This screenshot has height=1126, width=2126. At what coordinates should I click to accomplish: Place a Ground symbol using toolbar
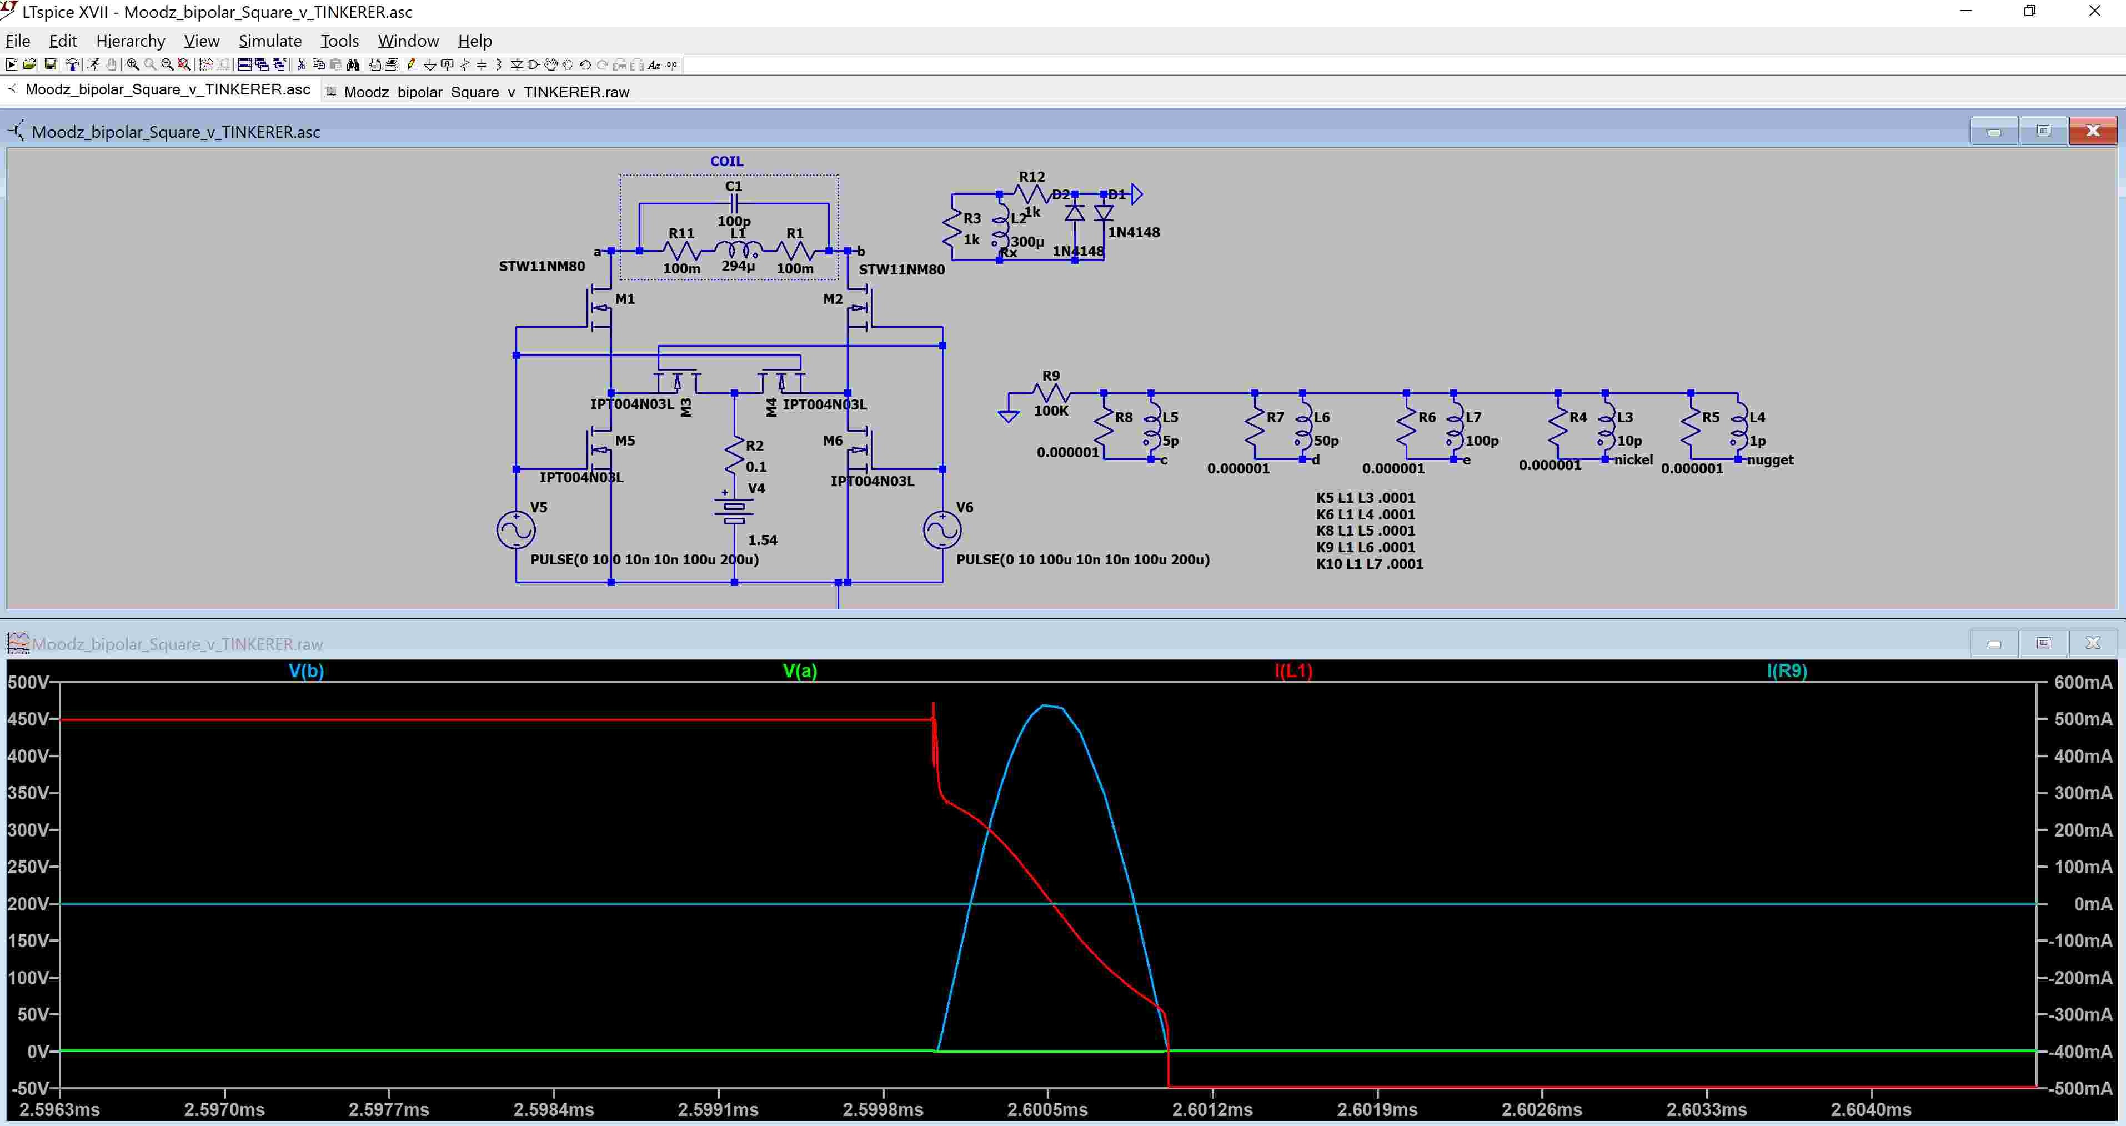430,64
